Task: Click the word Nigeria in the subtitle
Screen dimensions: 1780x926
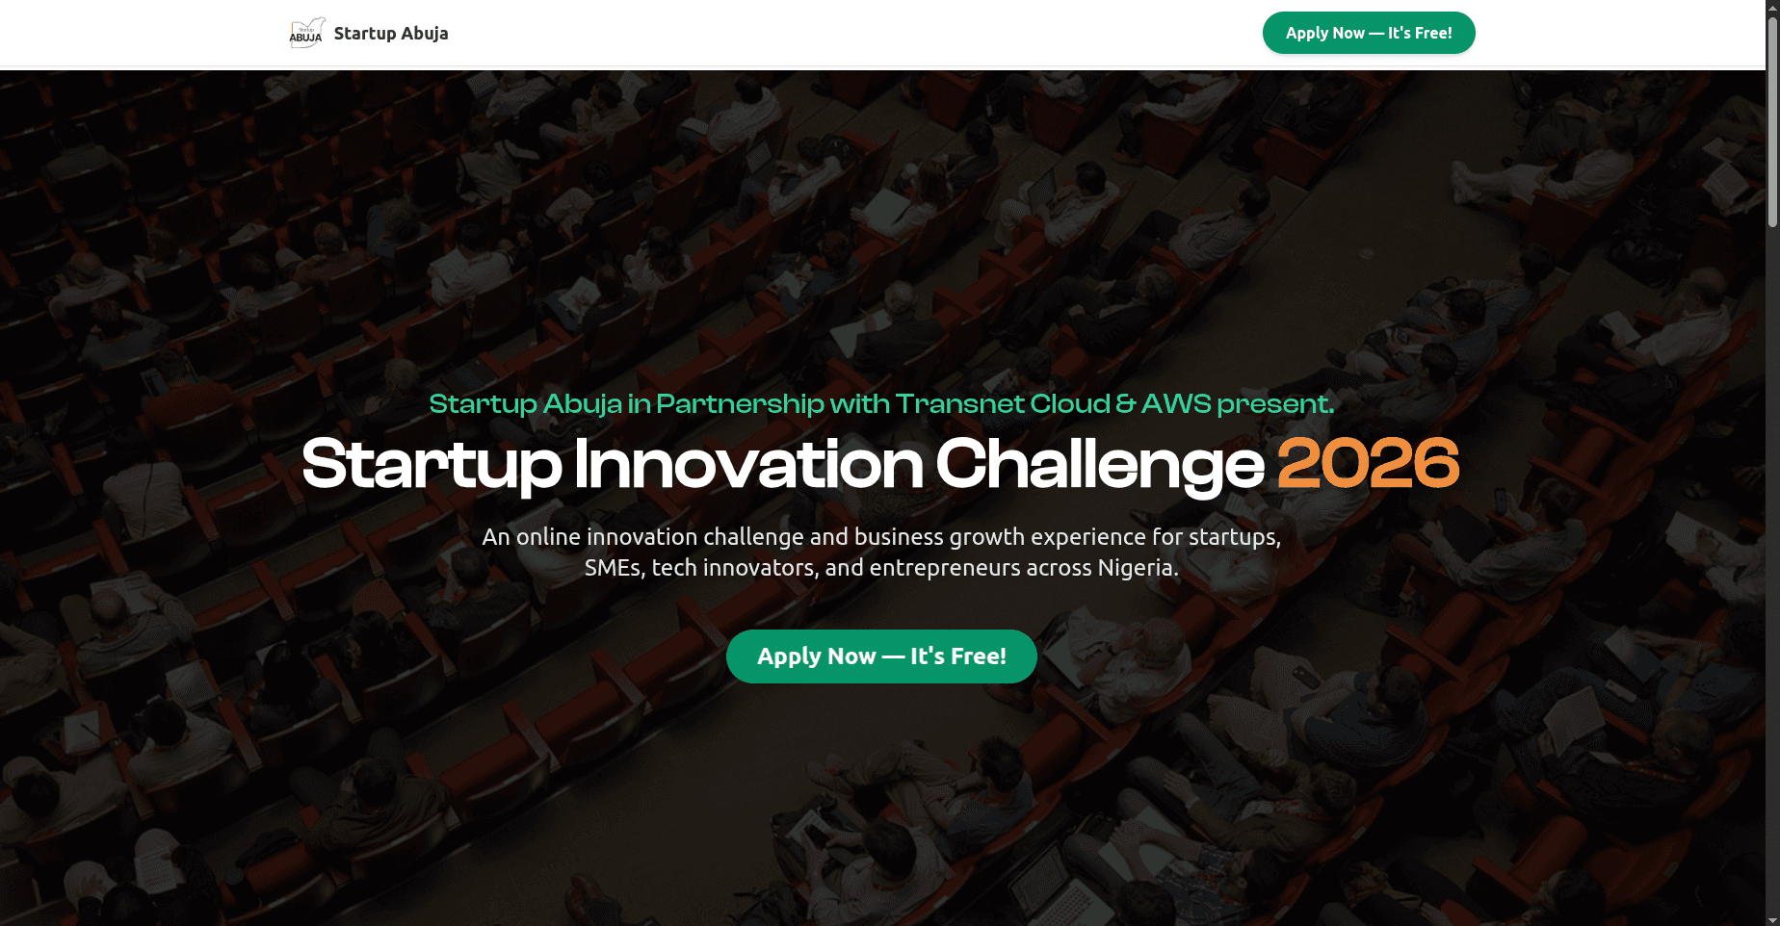Action: [x=1138, y=568]
